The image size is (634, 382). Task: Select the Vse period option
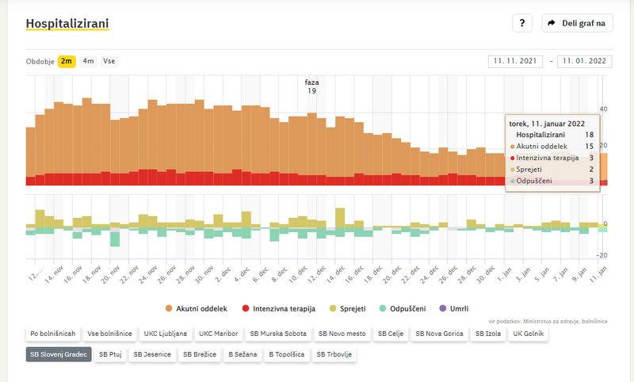[109, 61]
